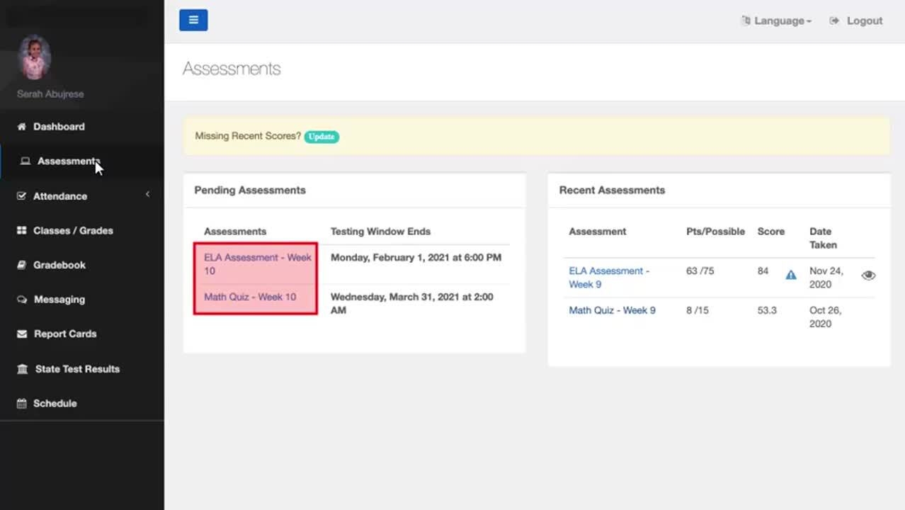Click the Logout link

click(x=857, y=21)
